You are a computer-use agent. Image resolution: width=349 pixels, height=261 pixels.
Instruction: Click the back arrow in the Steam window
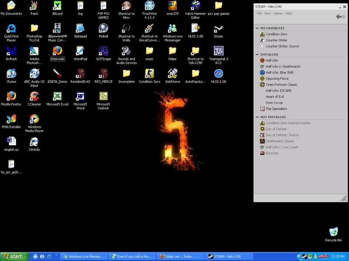point(339,17)
